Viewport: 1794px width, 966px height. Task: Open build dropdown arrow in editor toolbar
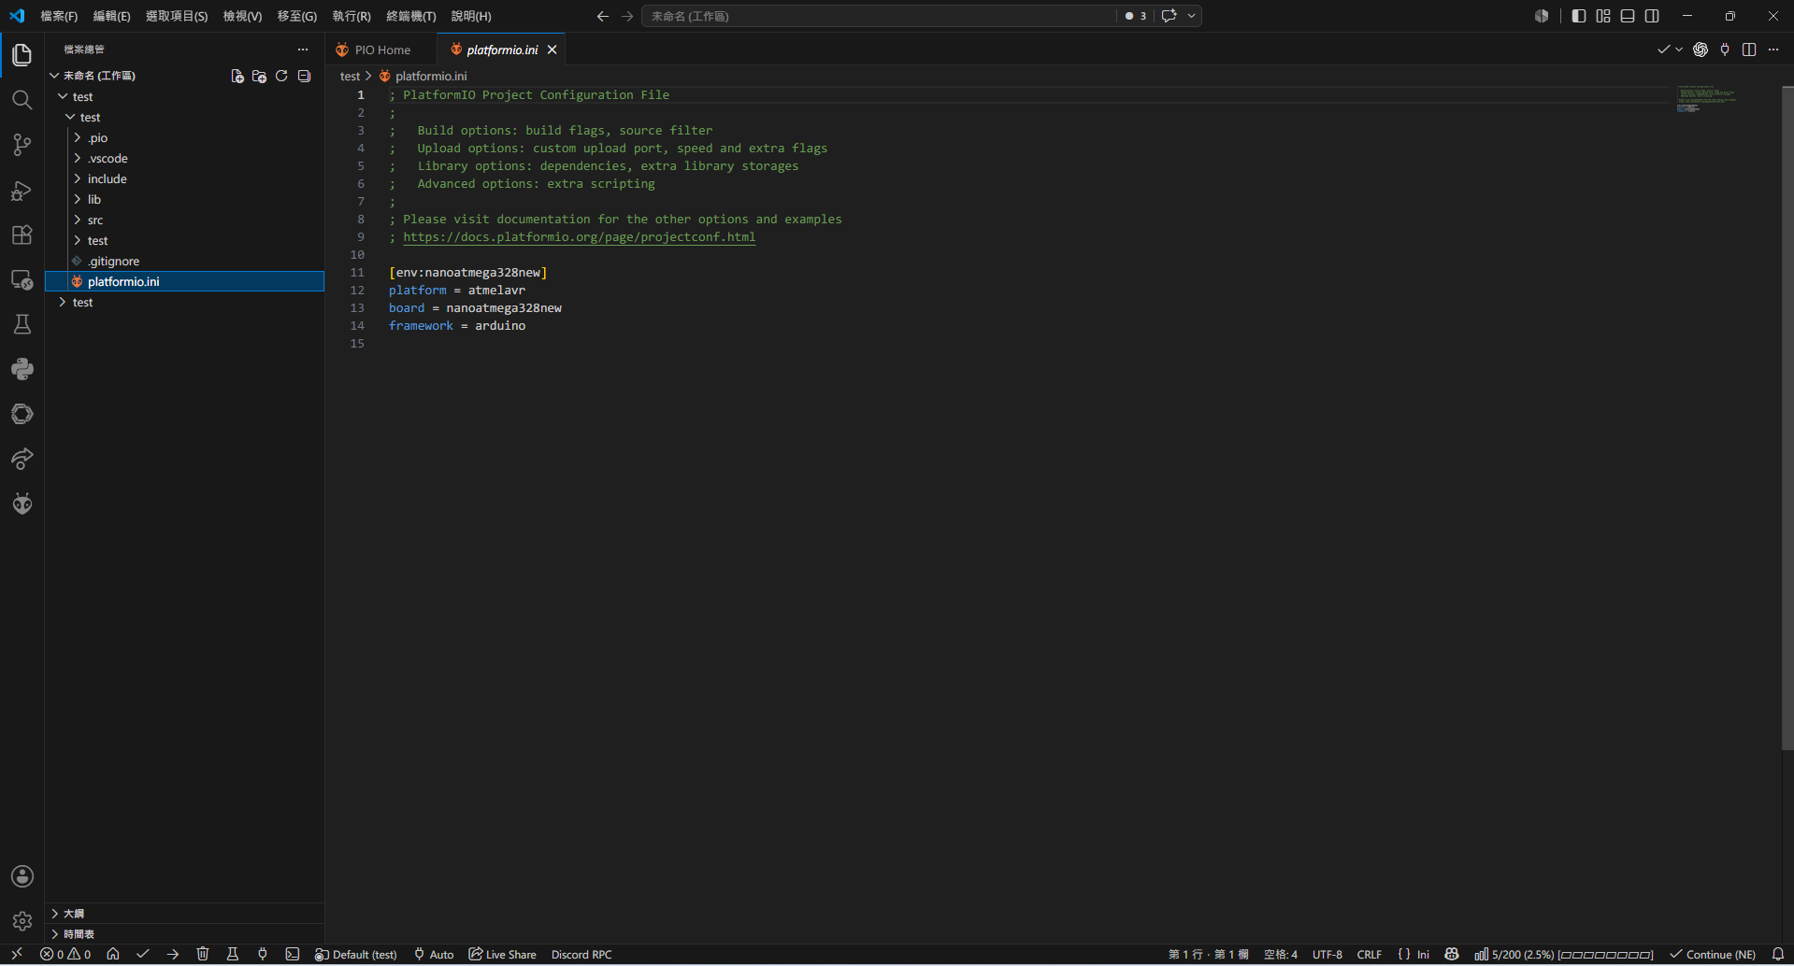(1679, 50)
